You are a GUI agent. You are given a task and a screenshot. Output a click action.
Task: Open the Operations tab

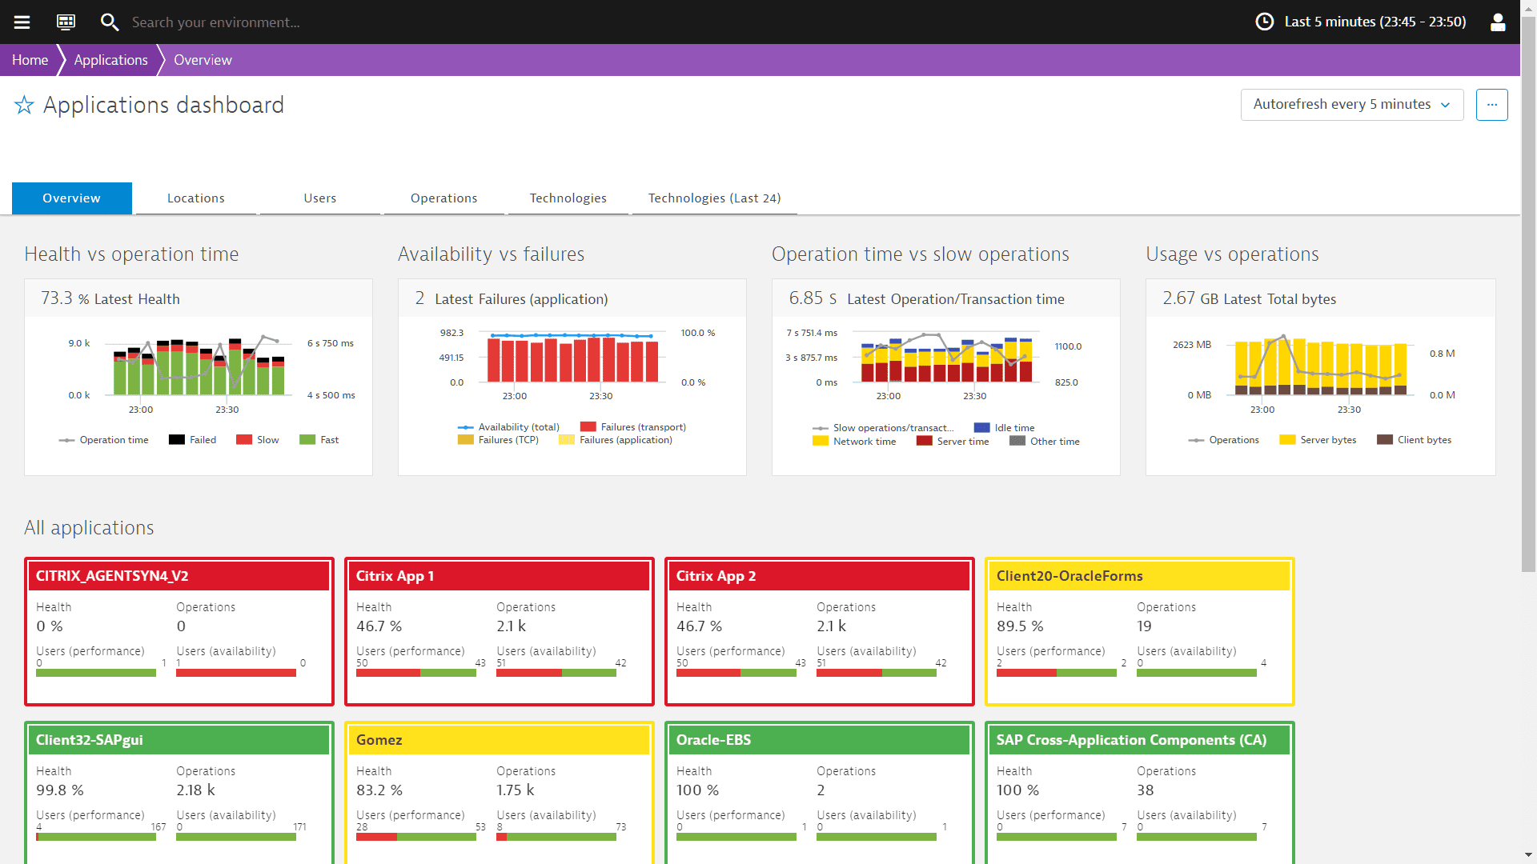tap(444, 198)
